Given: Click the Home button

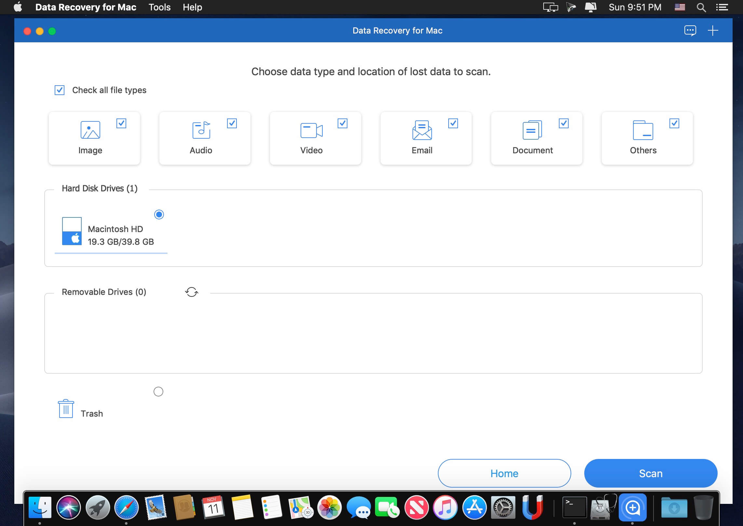Looking at the screenshot, I should coord(504,473).
